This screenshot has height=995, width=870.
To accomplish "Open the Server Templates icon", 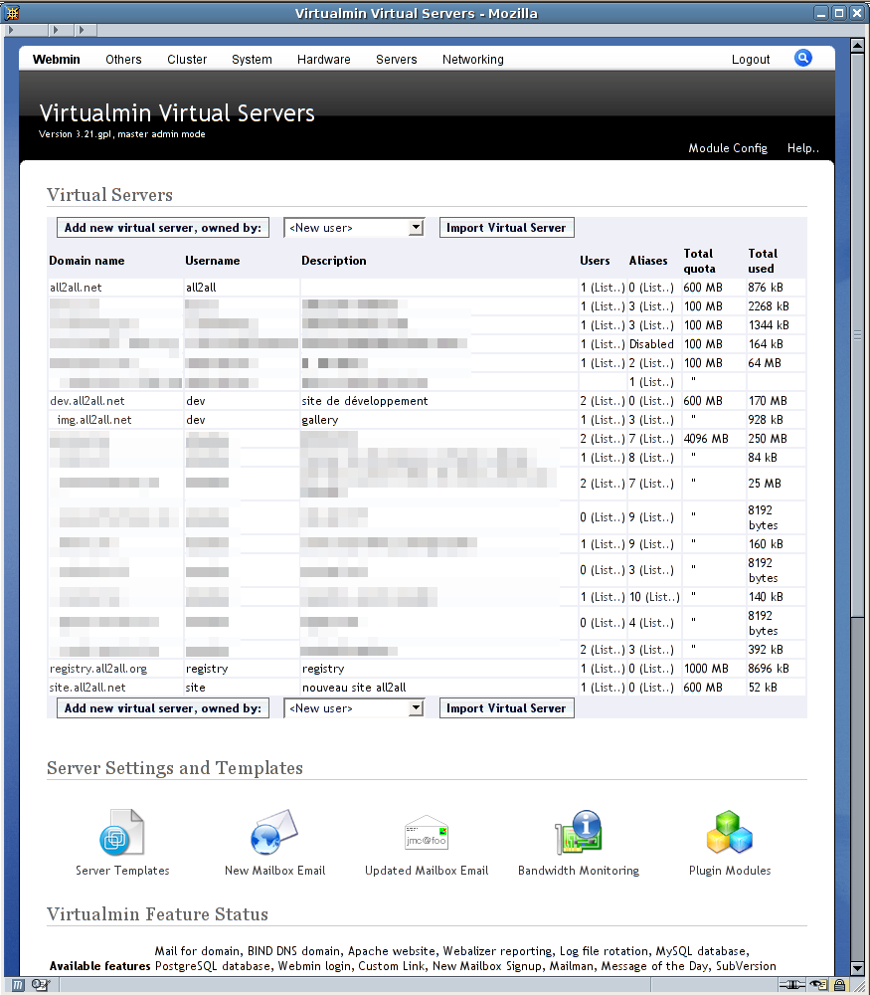I will click(x=122, y=834).
